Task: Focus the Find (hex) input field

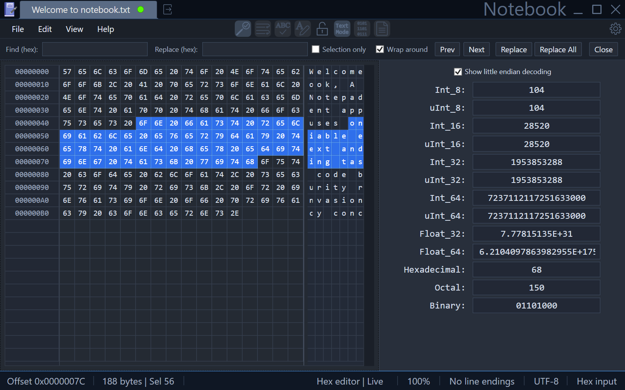Action: tap(95, 50)
